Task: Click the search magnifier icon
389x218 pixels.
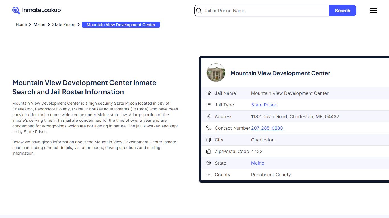Action: (x=199, y=11)
